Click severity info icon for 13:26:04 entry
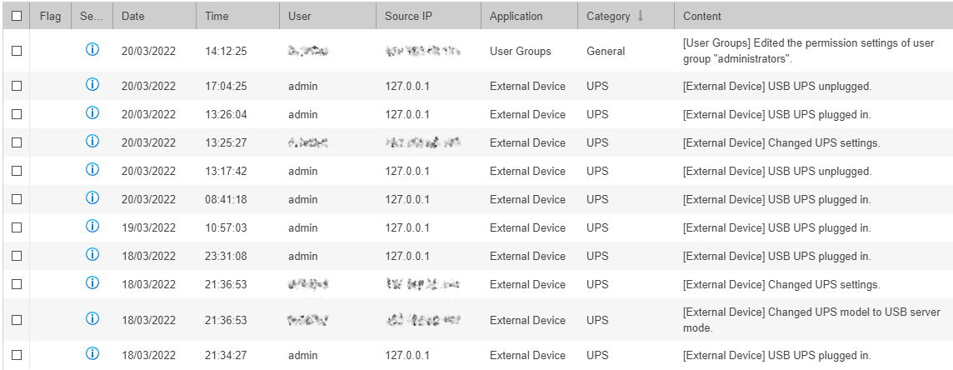The height and width of the screenshot is (370, 953). coord(92,113)
